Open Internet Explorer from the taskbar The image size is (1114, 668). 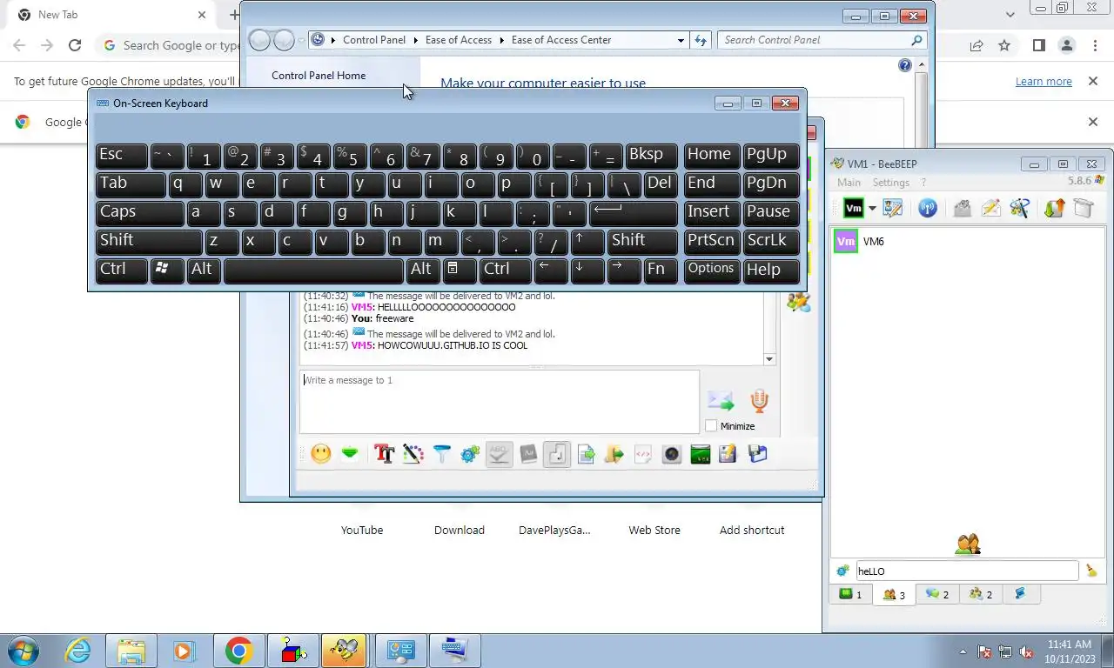pyautogui.click(x=77, y=651)
